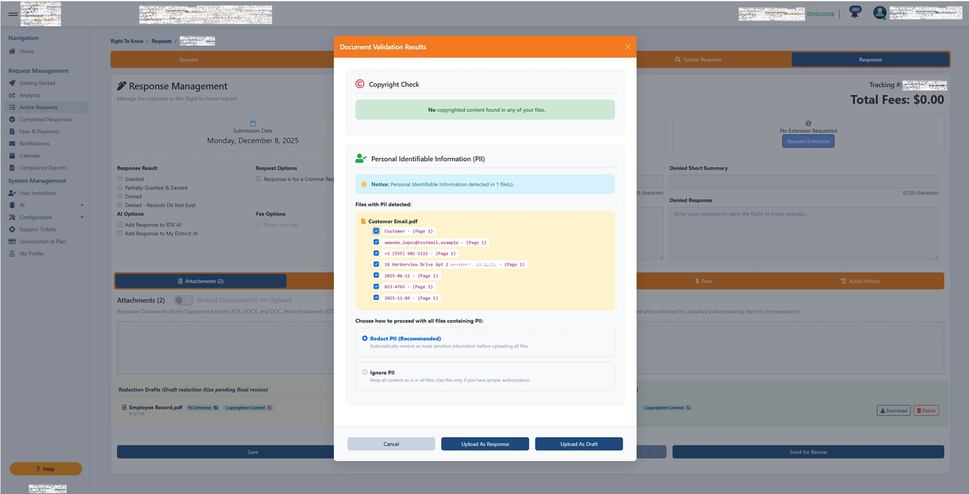Click the Send for Review button
Screen dimensions: 969x494
[x=808, y=452]
